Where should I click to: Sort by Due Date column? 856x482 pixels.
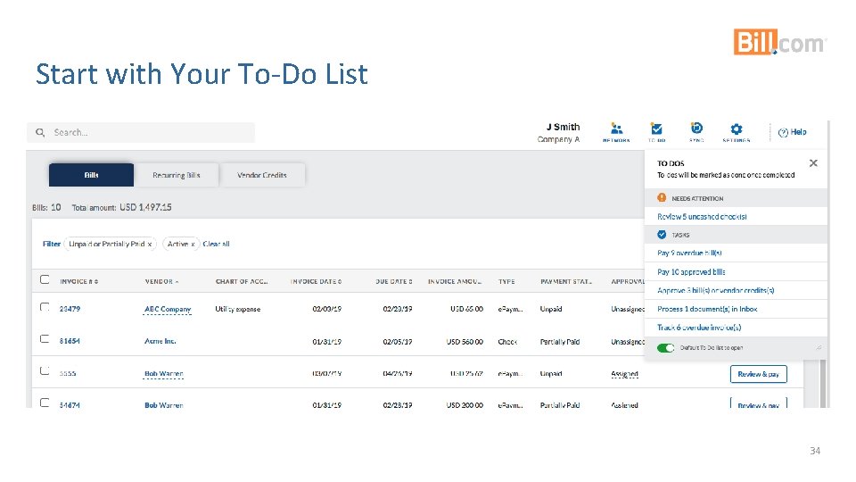click(393, 281)
